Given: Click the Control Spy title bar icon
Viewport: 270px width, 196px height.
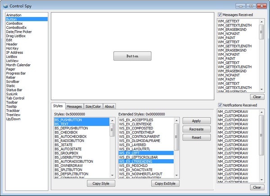Looking at the screenshot, I should tap(5, 5).
